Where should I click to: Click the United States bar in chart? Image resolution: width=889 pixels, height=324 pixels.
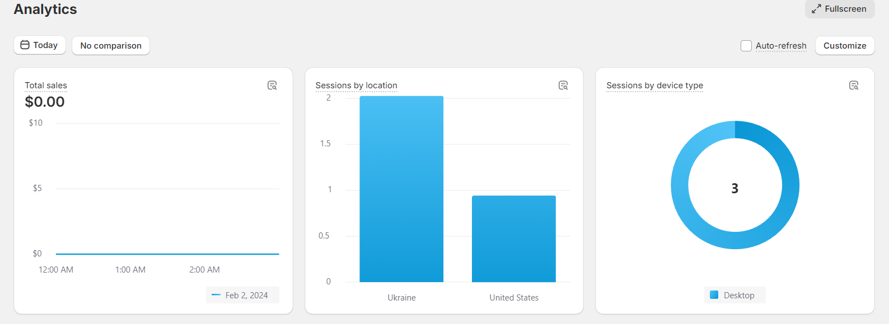[x=514, y=239]
